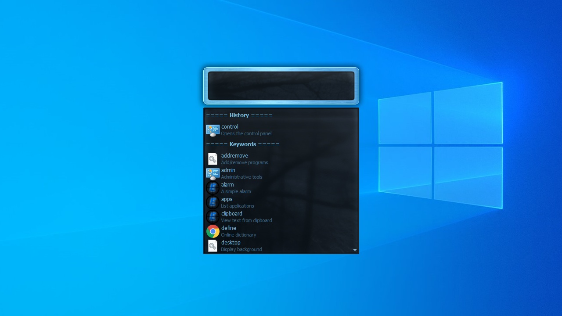562x316 pixels.
Task: Click 'Opens the control panel' description
Action: pyautogui.click(x=246, y=134)
